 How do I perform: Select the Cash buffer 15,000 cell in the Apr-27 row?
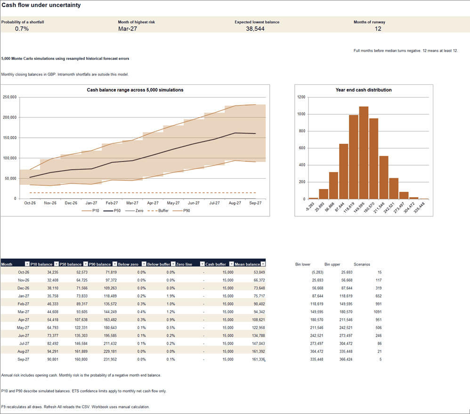click(x=228, y=320)
